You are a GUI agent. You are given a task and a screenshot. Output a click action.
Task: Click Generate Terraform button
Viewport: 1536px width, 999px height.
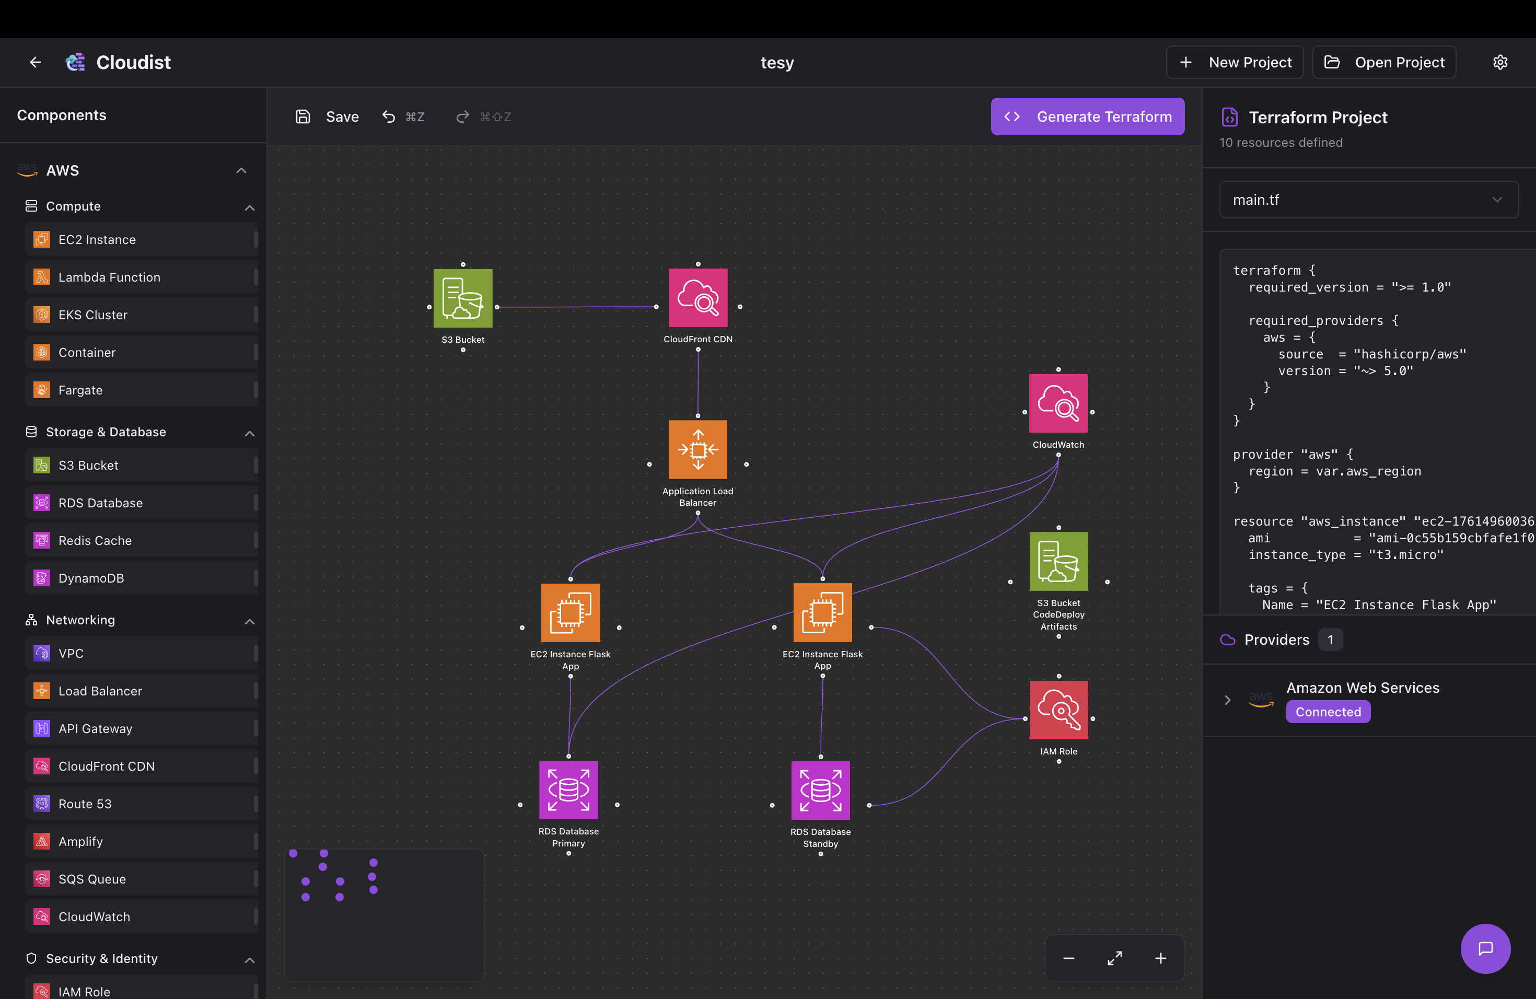tap(1087, 117)
